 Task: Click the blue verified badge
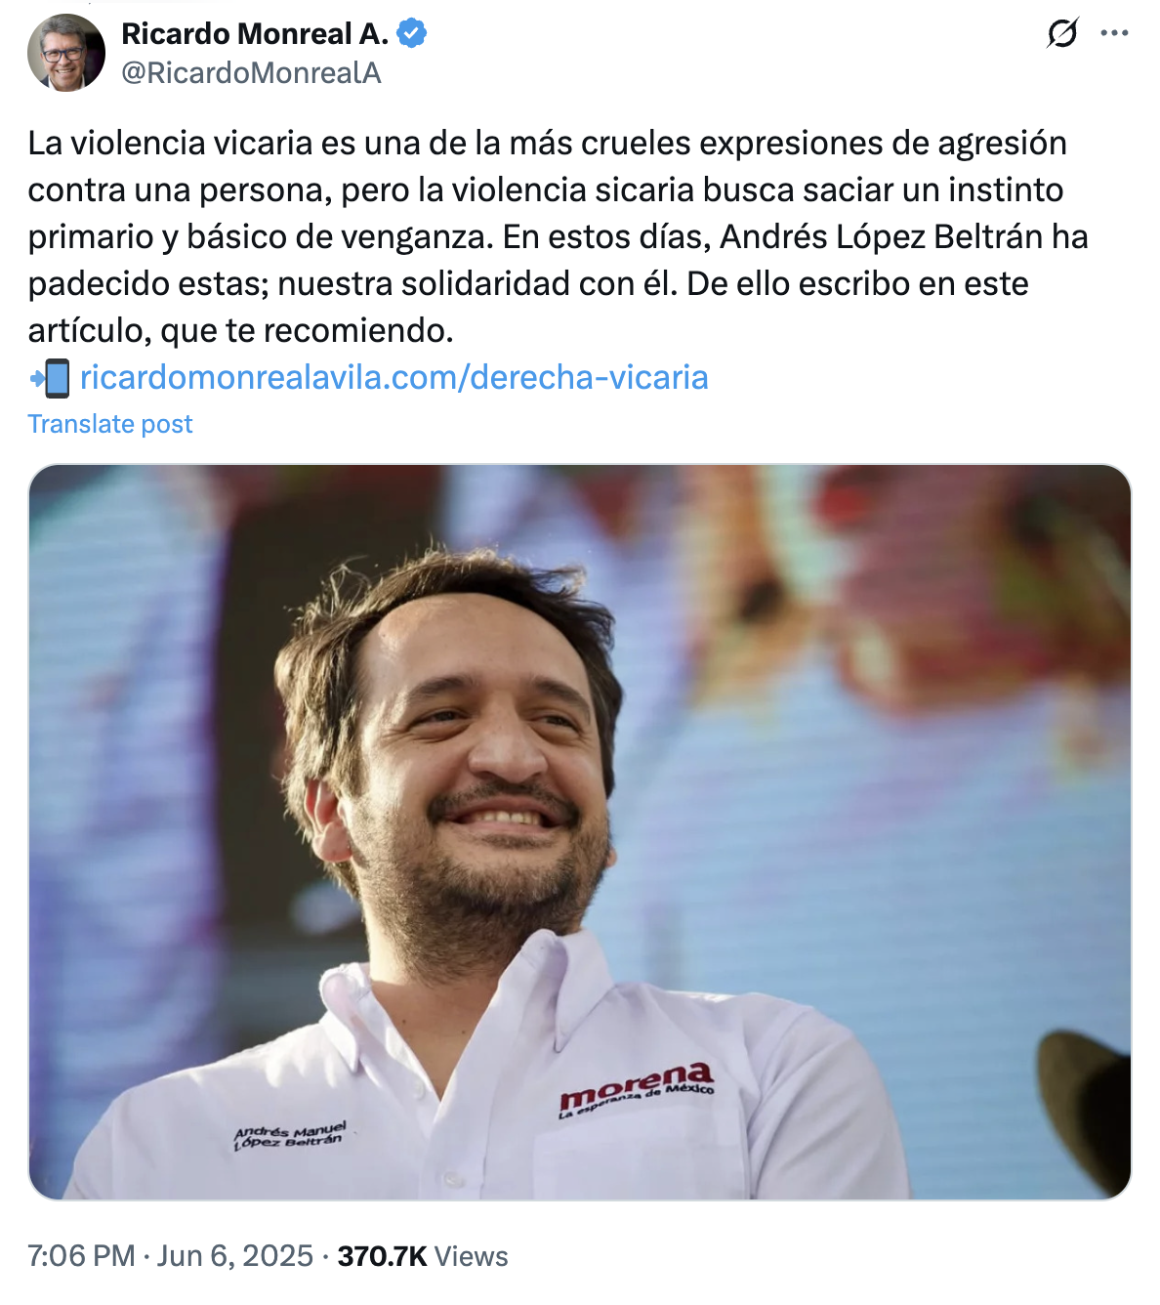click(412, 33)
